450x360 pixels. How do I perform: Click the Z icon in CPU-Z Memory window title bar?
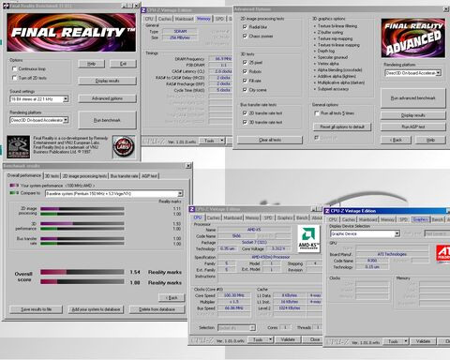(x=143, y=10)
